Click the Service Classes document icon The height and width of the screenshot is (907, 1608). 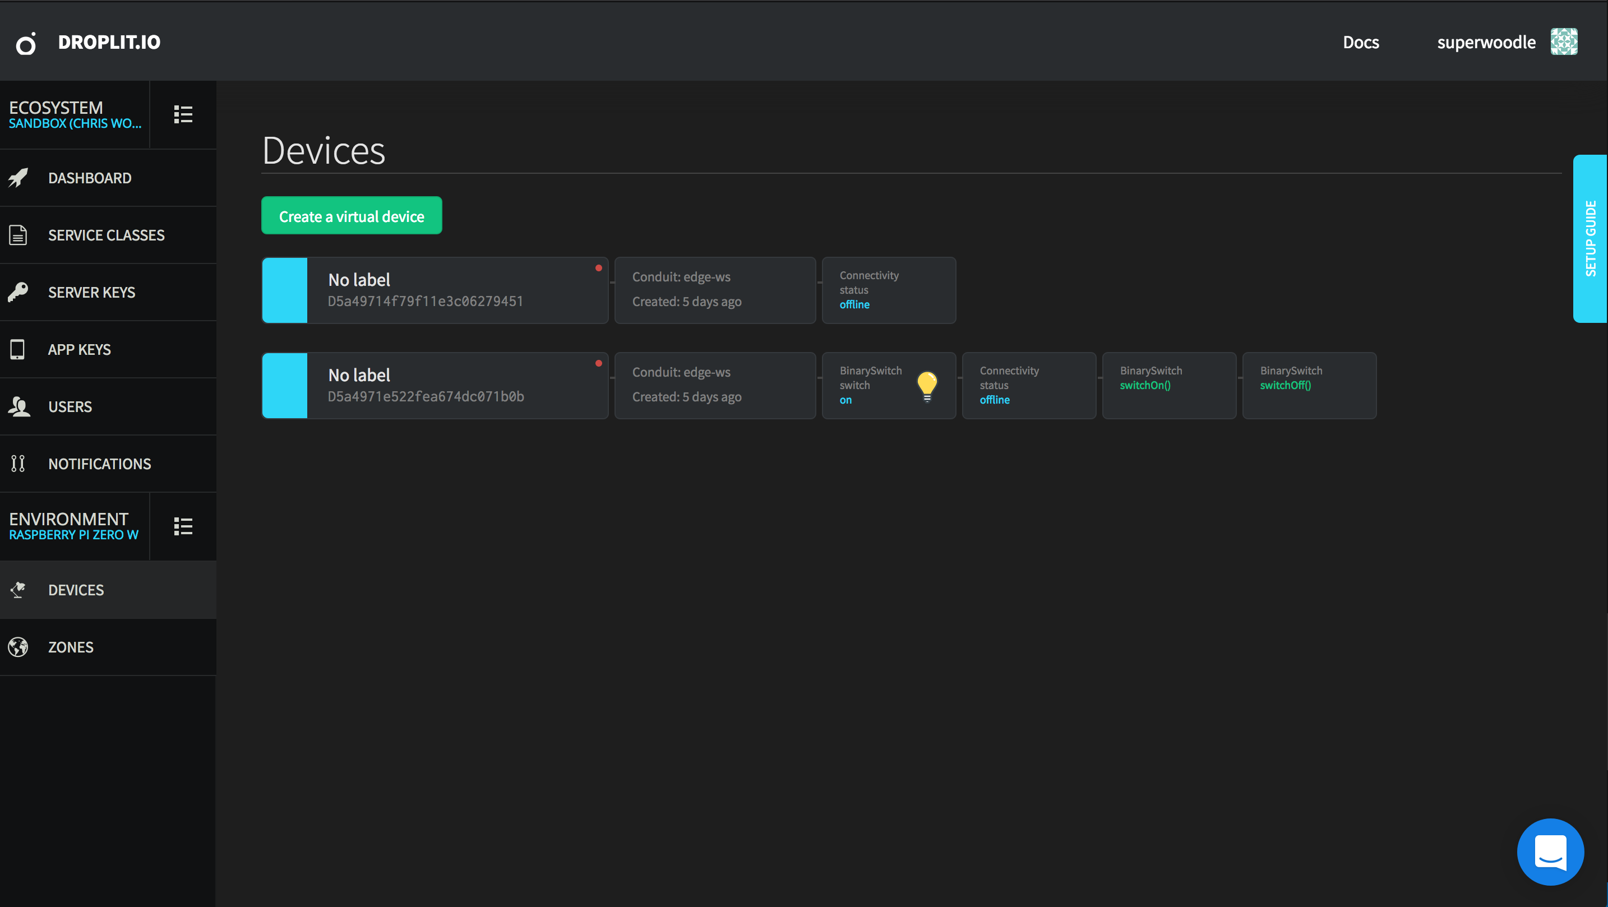[18, 235]
